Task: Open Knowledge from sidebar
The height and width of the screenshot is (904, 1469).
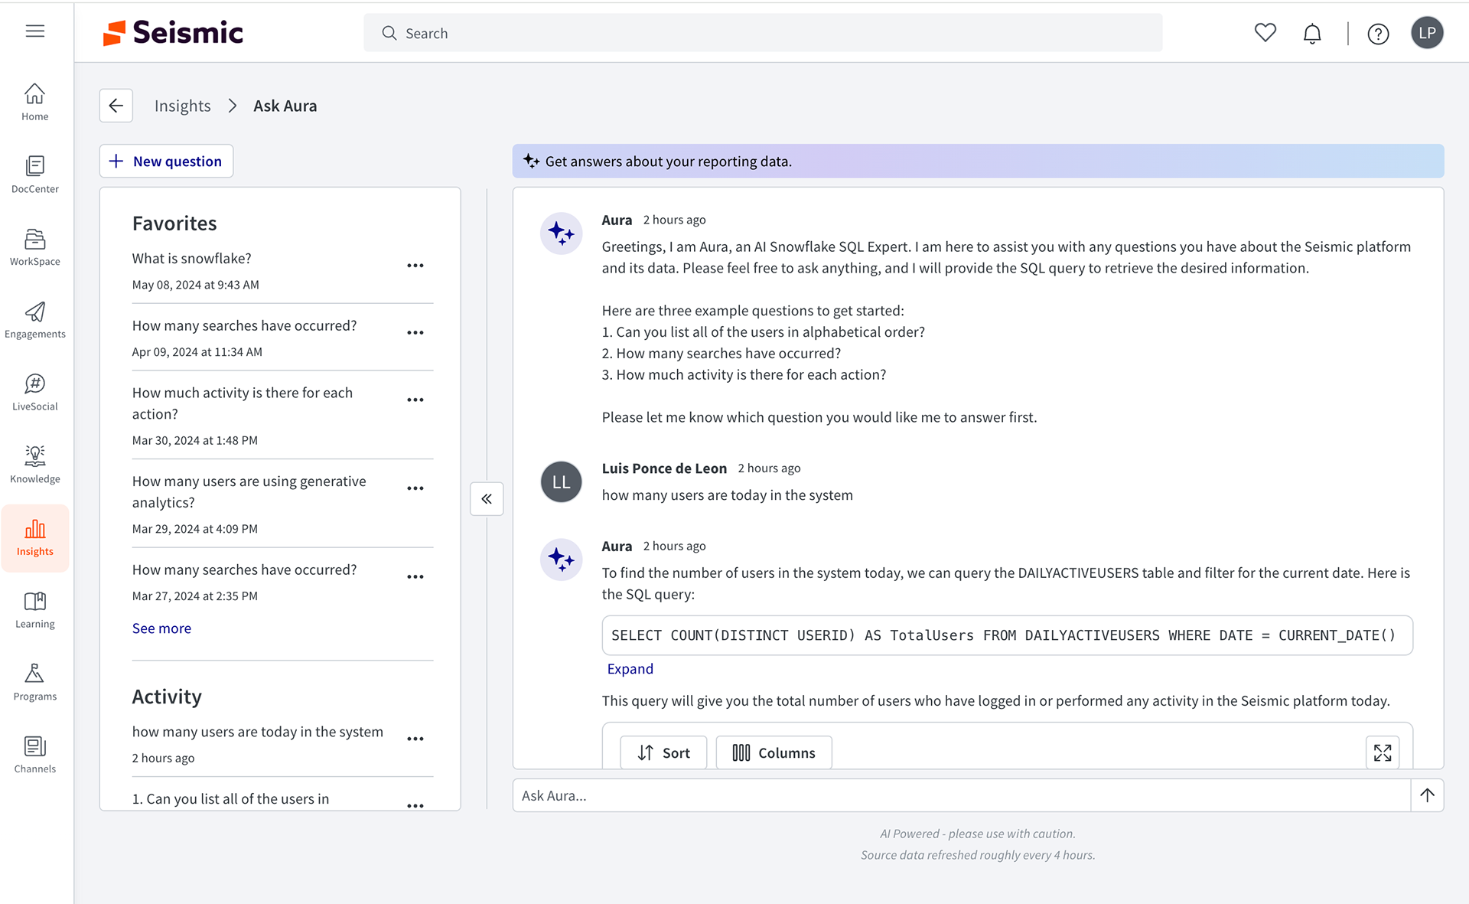Action: coord(35,465)
